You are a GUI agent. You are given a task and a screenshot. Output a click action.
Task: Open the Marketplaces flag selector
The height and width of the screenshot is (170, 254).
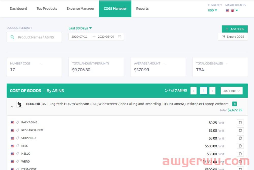point(232,10)
